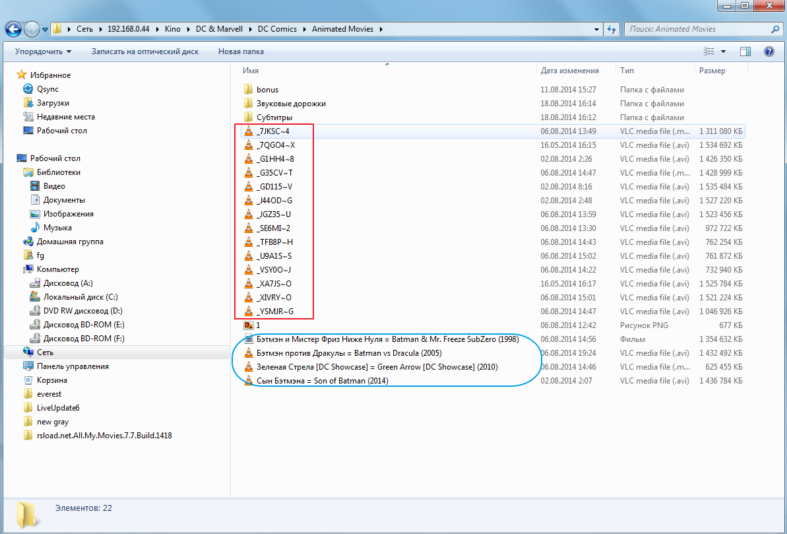Select the 'Звуковые дорожки' folder
The width and height of the screenshot is (787, 534).
pyautogui.click(x=284, y=104)
